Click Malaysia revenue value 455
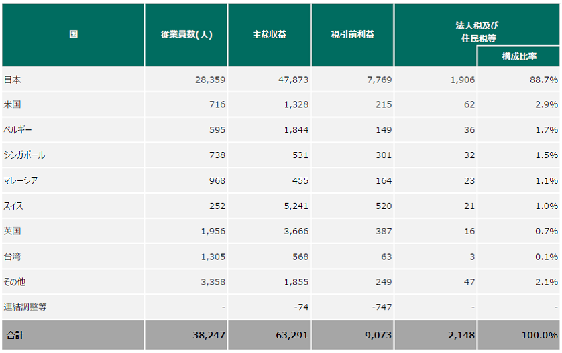 tap(300, 180)
